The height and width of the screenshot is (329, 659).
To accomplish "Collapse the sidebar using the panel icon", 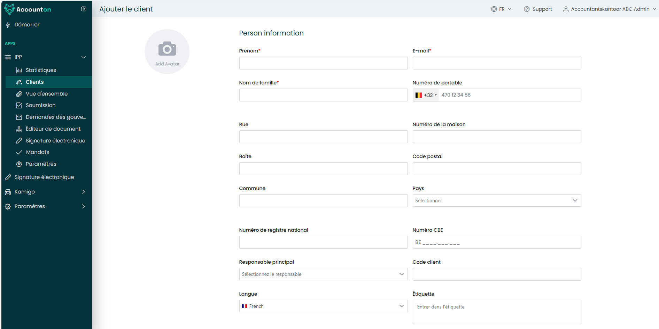I will coord(84,9).
